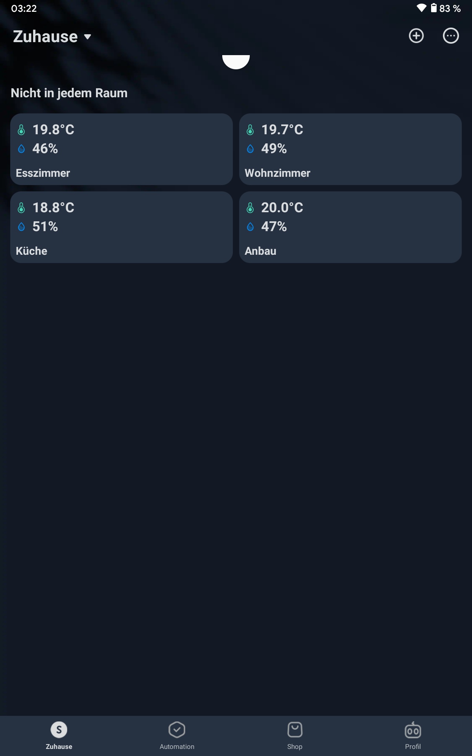Image resolution: width=472 pixels, height=756 pixels.
Task: Open the more options ellipsis menu
Action: [x=451, y=36]
